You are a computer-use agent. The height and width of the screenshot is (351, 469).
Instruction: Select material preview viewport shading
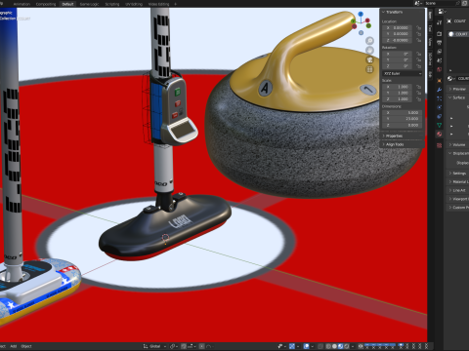340,346
